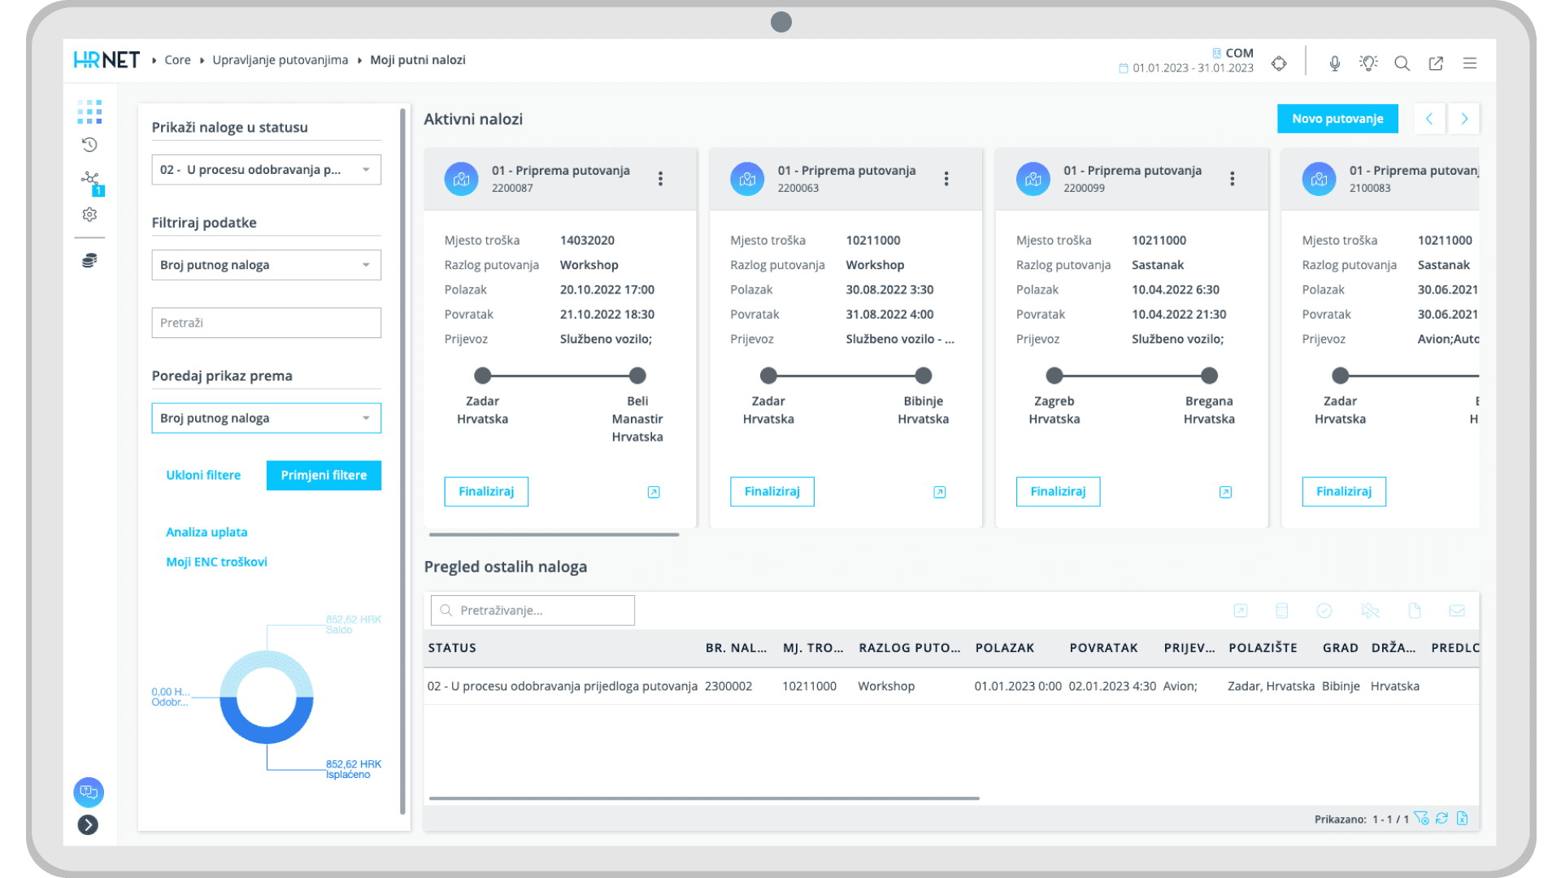
Task: Open sort dropdown under 'Poredaj prikaz prema'
Action: [x=266, y=418]
